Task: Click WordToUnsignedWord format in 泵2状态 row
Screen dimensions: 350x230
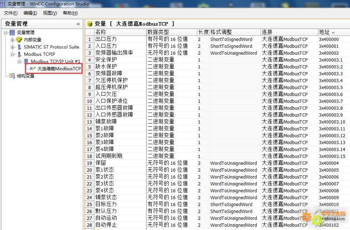Action: [x=234, y=177]
